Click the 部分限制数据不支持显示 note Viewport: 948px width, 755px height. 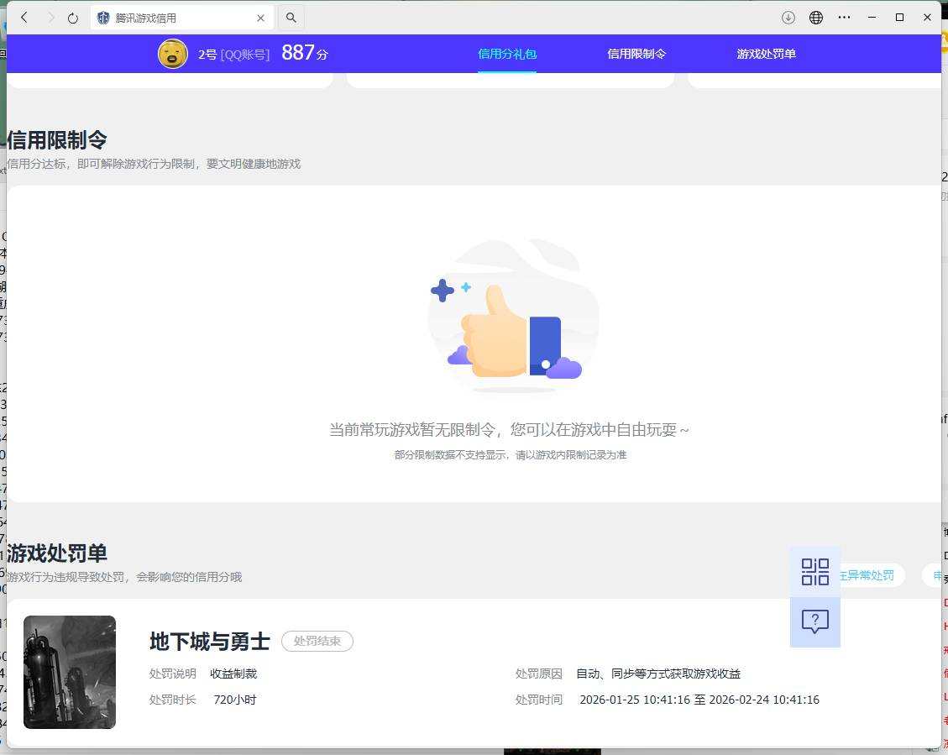click(511, 454)
